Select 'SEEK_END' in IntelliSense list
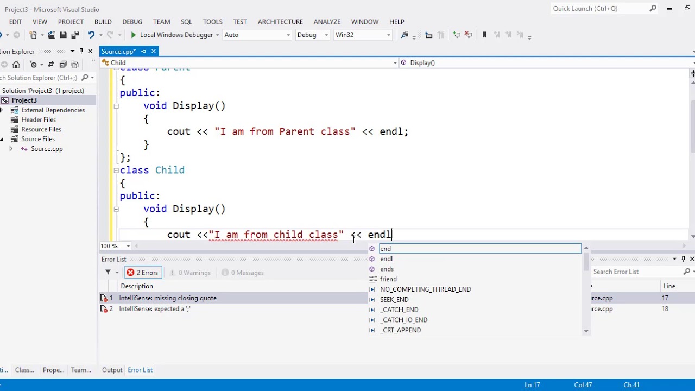Image resolution: width=695 pixels, height=391 pixels. point(394,300)
